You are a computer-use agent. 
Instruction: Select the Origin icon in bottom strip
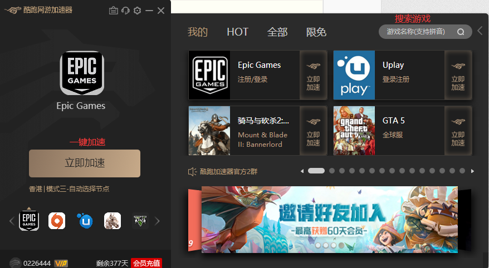(57, 221)
